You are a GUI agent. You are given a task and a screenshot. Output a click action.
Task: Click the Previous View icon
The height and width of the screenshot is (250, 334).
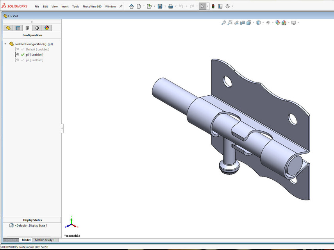click(x=236, y=22)
